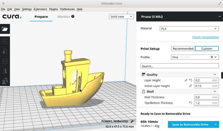Reset the Top/Bottom Thickness value
This screenshot has height=131, width=223.
point(191,103)
